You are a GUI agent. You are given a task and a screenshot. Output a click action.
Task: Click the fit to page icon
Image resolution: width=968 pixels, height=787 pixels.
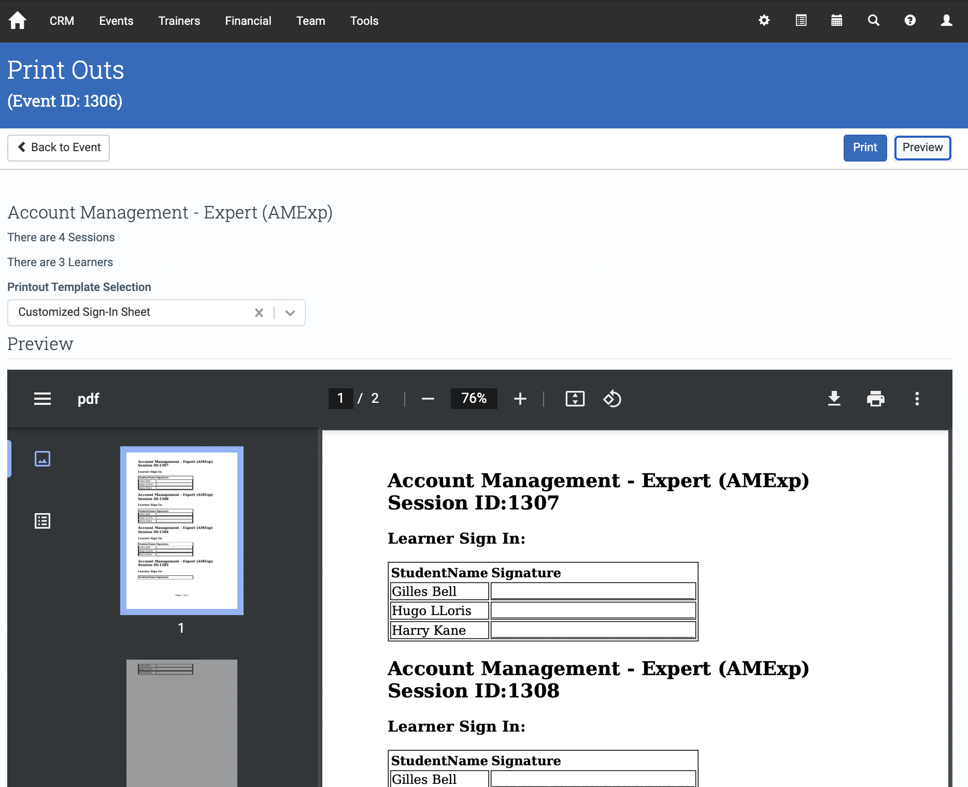pyautogui.click(x=575, y=399)
